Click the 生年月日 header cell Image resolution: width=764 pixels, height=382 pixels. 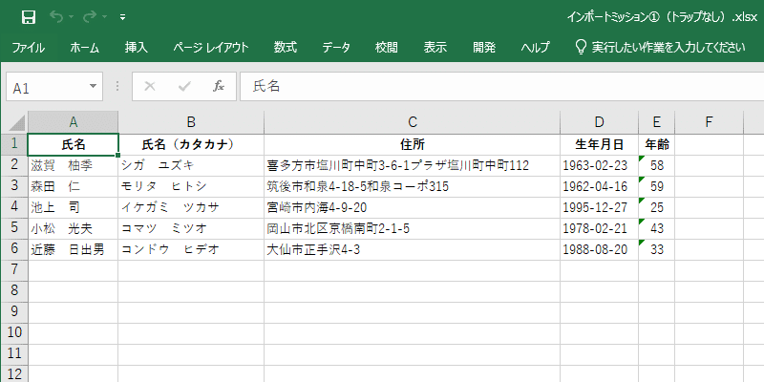[x=600, y=144]
